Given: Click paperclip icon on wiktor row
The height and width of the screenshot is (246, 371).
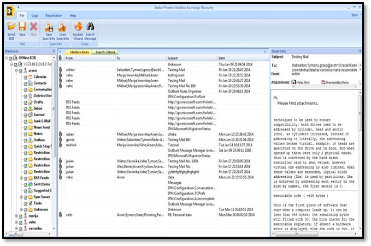Looking at the screenshot, I should [x=60, y=70].
